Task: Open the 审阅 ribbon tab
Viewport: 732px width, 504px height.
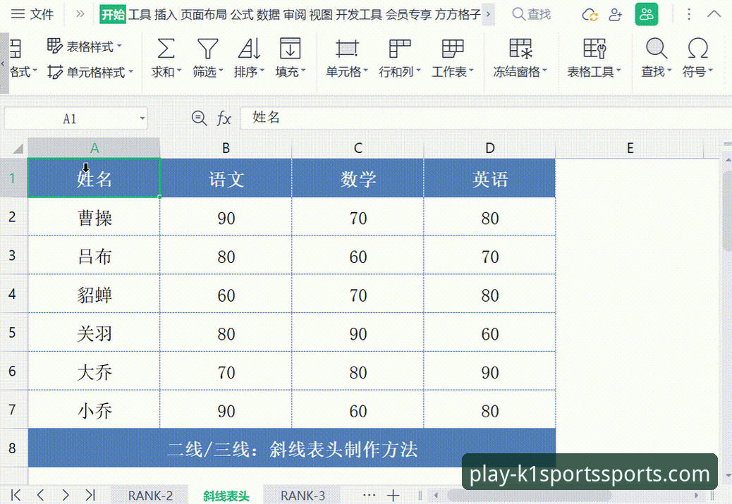Action: (x=295, y=15)
